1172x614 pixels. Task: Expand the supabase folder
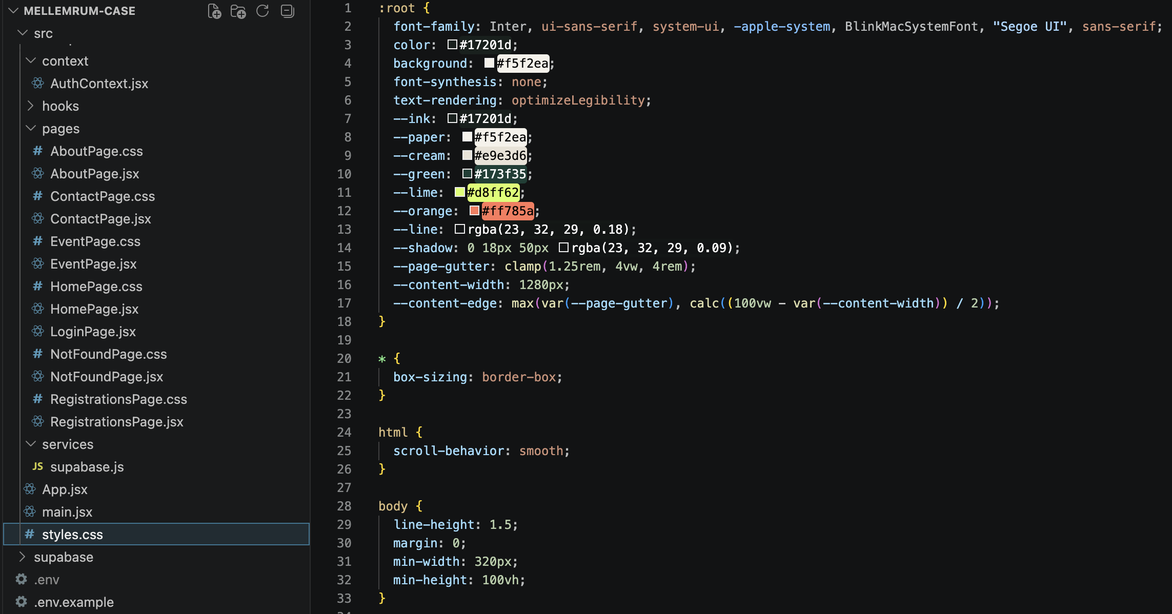(x=23, y=557)
